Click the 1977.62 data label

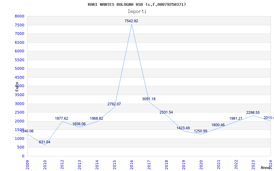pyautogui.click(x=62, y=118)
